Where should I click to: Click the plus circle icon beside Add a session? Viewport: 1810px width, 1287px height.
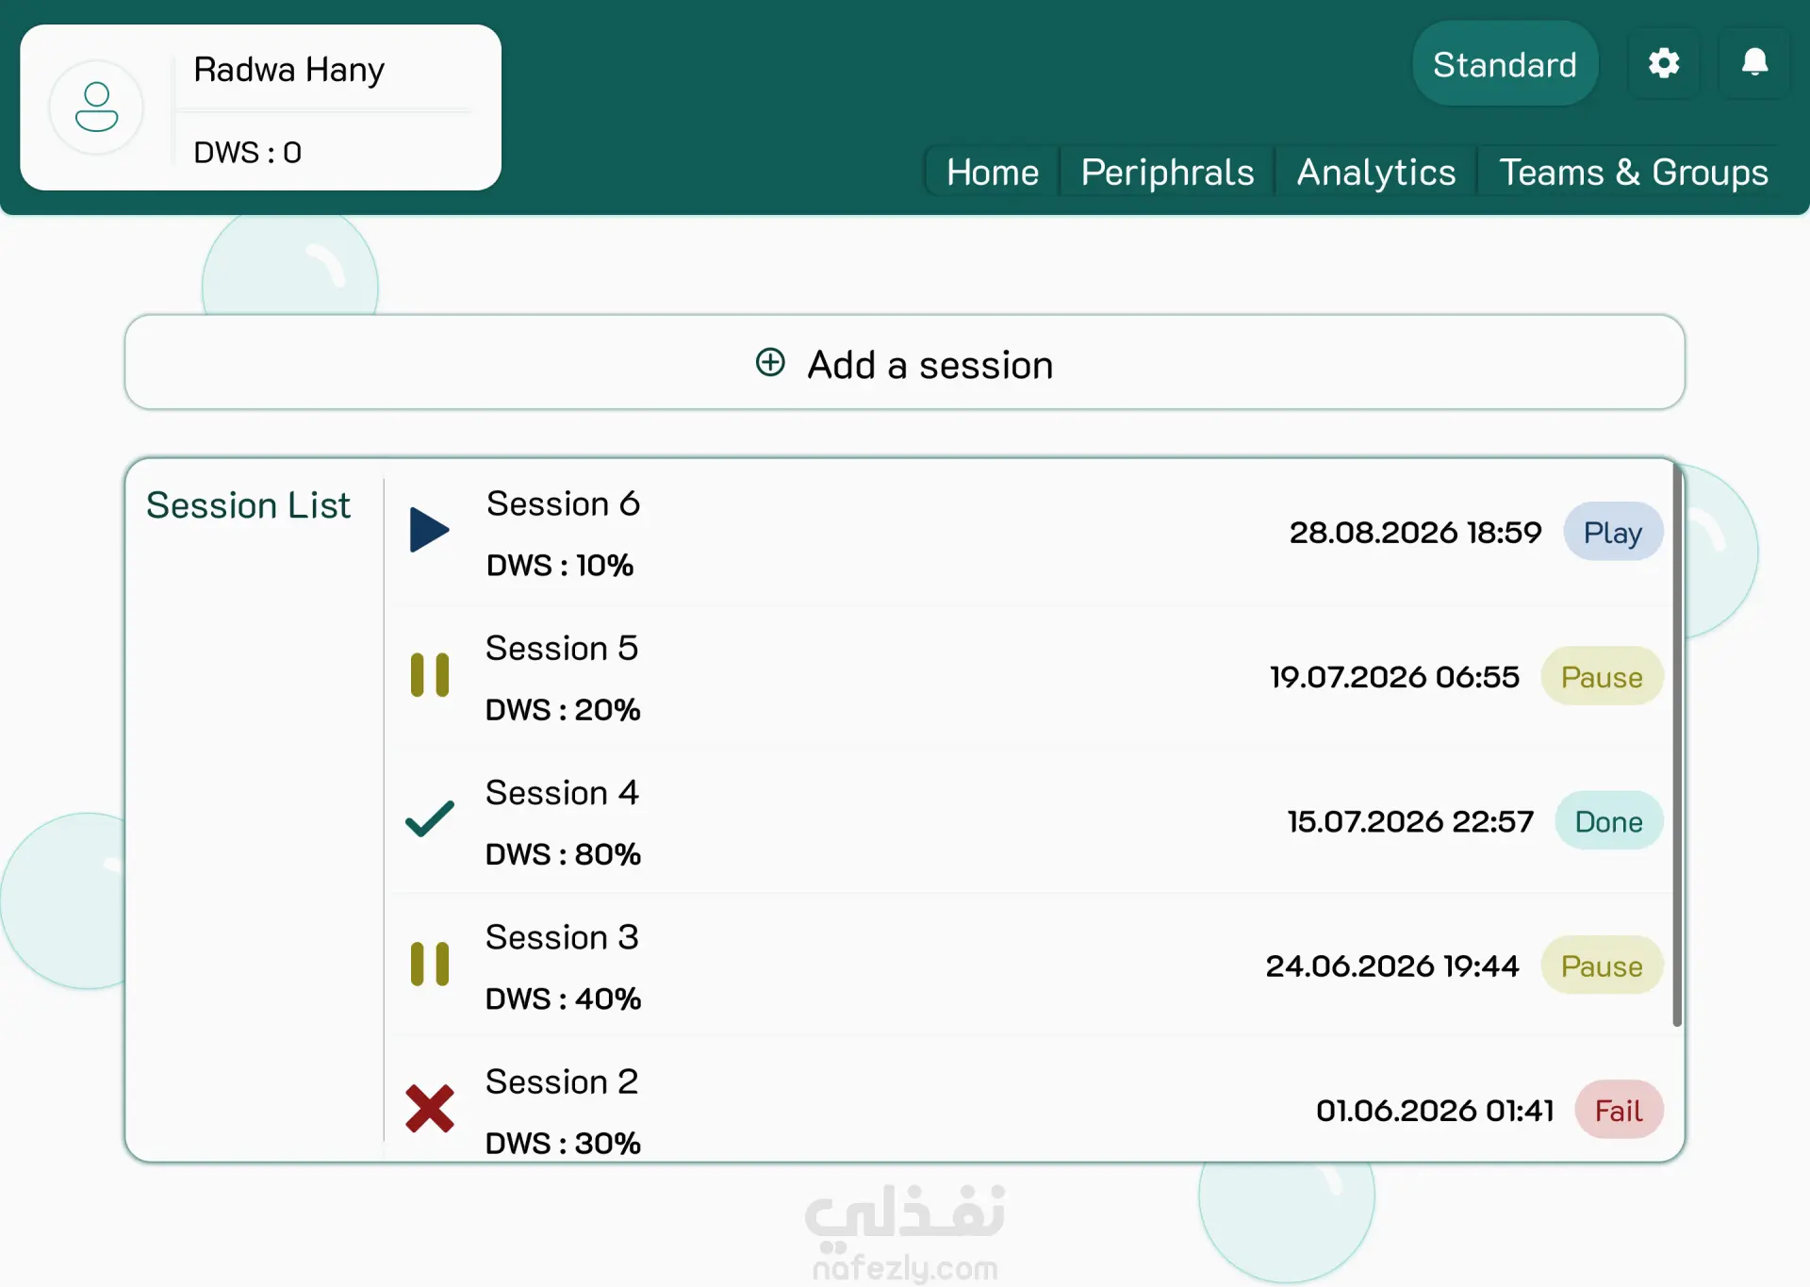click(770, 362)
